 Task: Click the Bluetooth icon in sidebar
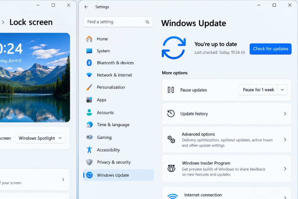(89, 62)
